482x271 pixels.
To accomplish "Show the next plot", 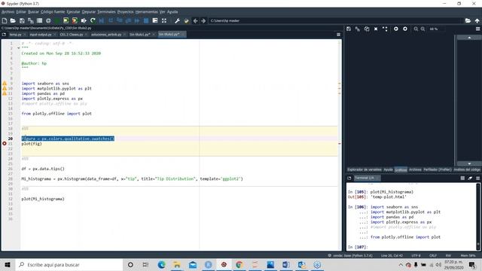I will coord(405,29).
